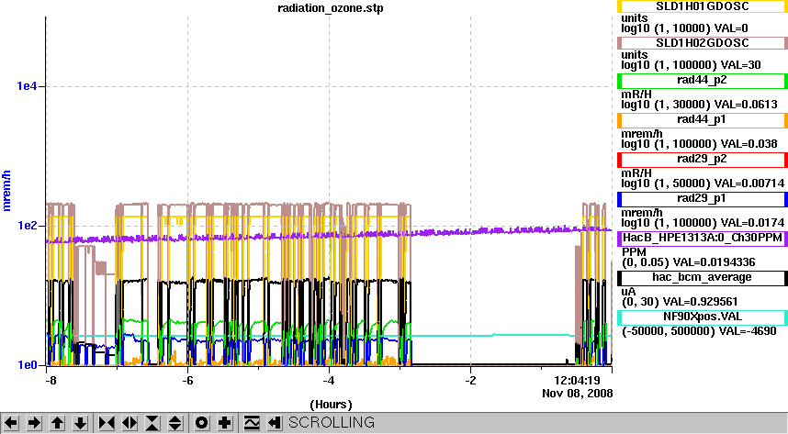Select the SLD1H02GDOSC curve in the legend

pos(702,43)
